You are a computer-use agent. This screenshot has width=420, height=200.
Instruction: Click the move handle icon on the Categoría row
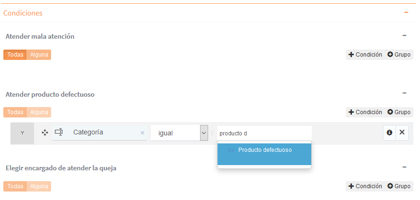tap(45, 133)
